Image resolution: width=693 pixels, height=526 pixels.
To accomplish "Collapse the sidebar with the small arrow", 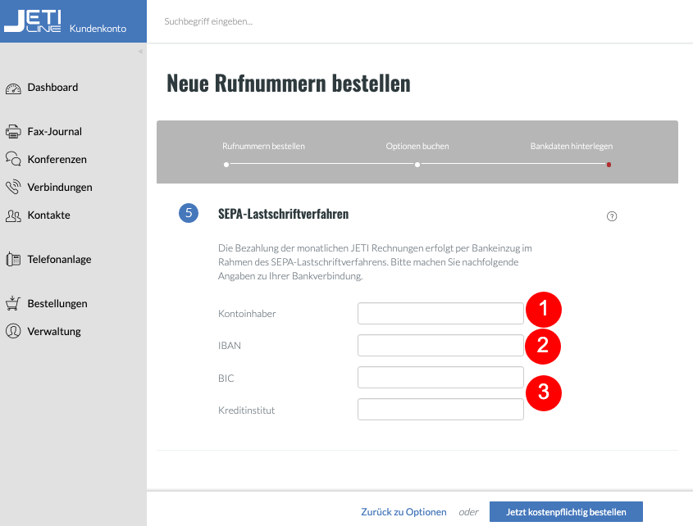I will pyautogui.click(x=140, y=52).
